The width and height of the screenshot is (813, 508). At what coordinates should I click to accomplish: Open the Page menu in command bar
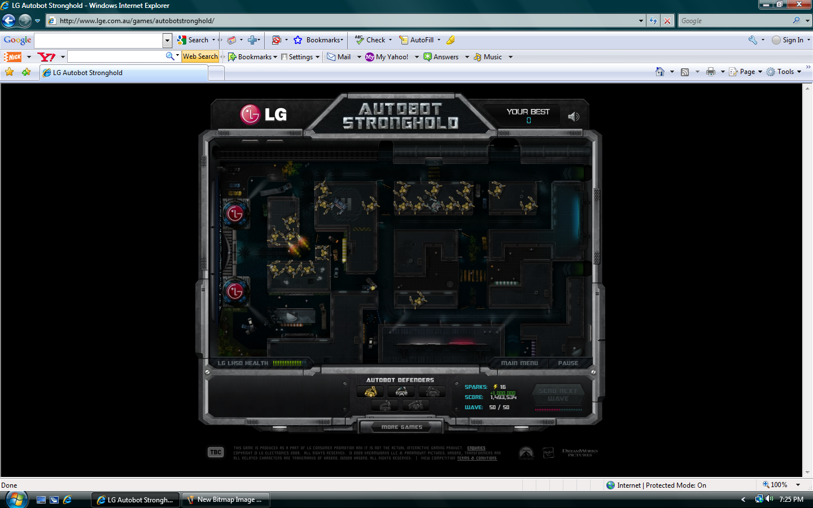(x=746, y=72)
